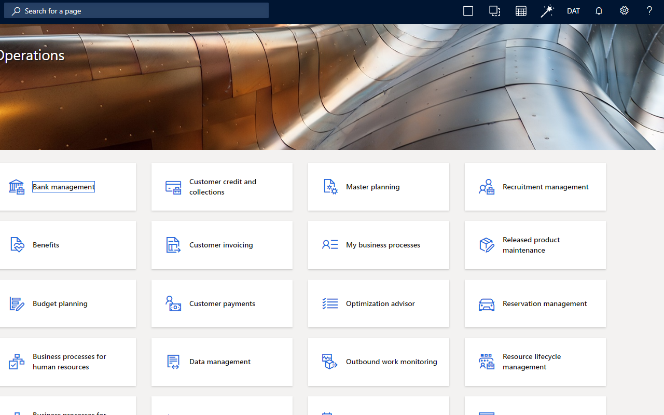Click the Benefits heart-document icon
Image resolution: width=664 pixels, height=415 pixels.
click(17, 245)
